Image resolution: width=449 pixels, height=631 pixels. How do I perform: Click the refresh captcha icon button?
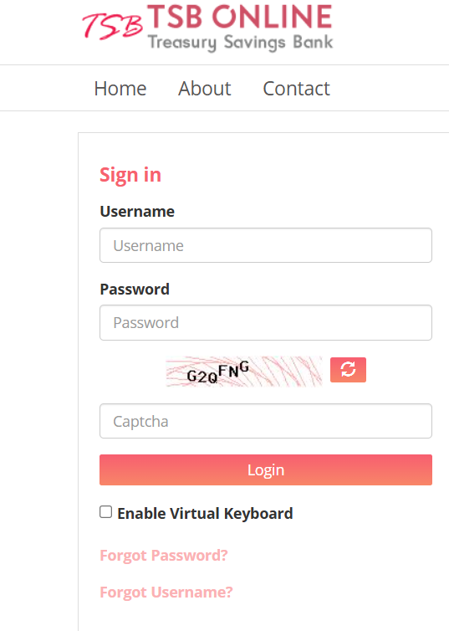(348, 369)
